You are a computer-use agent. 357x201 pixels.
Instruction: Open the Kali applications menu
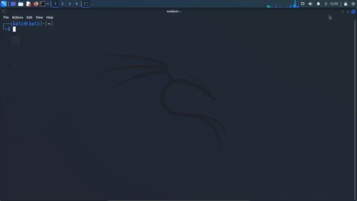(4, 4)
